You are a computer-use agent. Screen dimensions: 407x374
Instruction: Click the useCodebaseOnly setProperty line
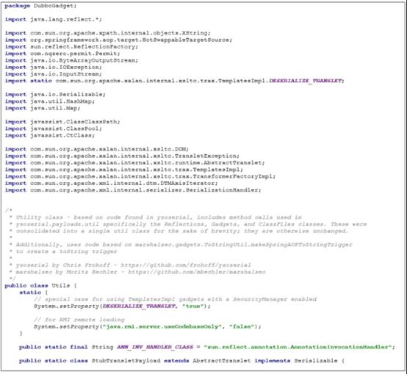coord(148,327)
